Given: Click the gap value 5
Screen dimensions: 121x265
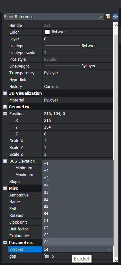Looking at the screenshot, I should pos(53,256).
